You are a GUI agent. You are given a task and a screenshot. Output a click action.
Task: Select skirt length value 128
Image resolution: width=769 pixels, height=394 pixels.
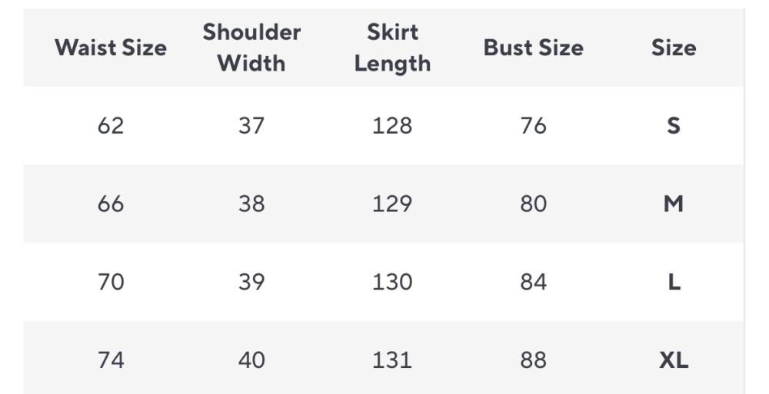392,125
